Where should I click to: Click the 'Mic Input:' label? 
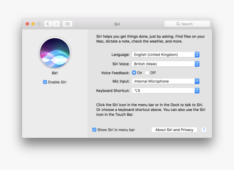pyautogui.click(x=121, y=81)
